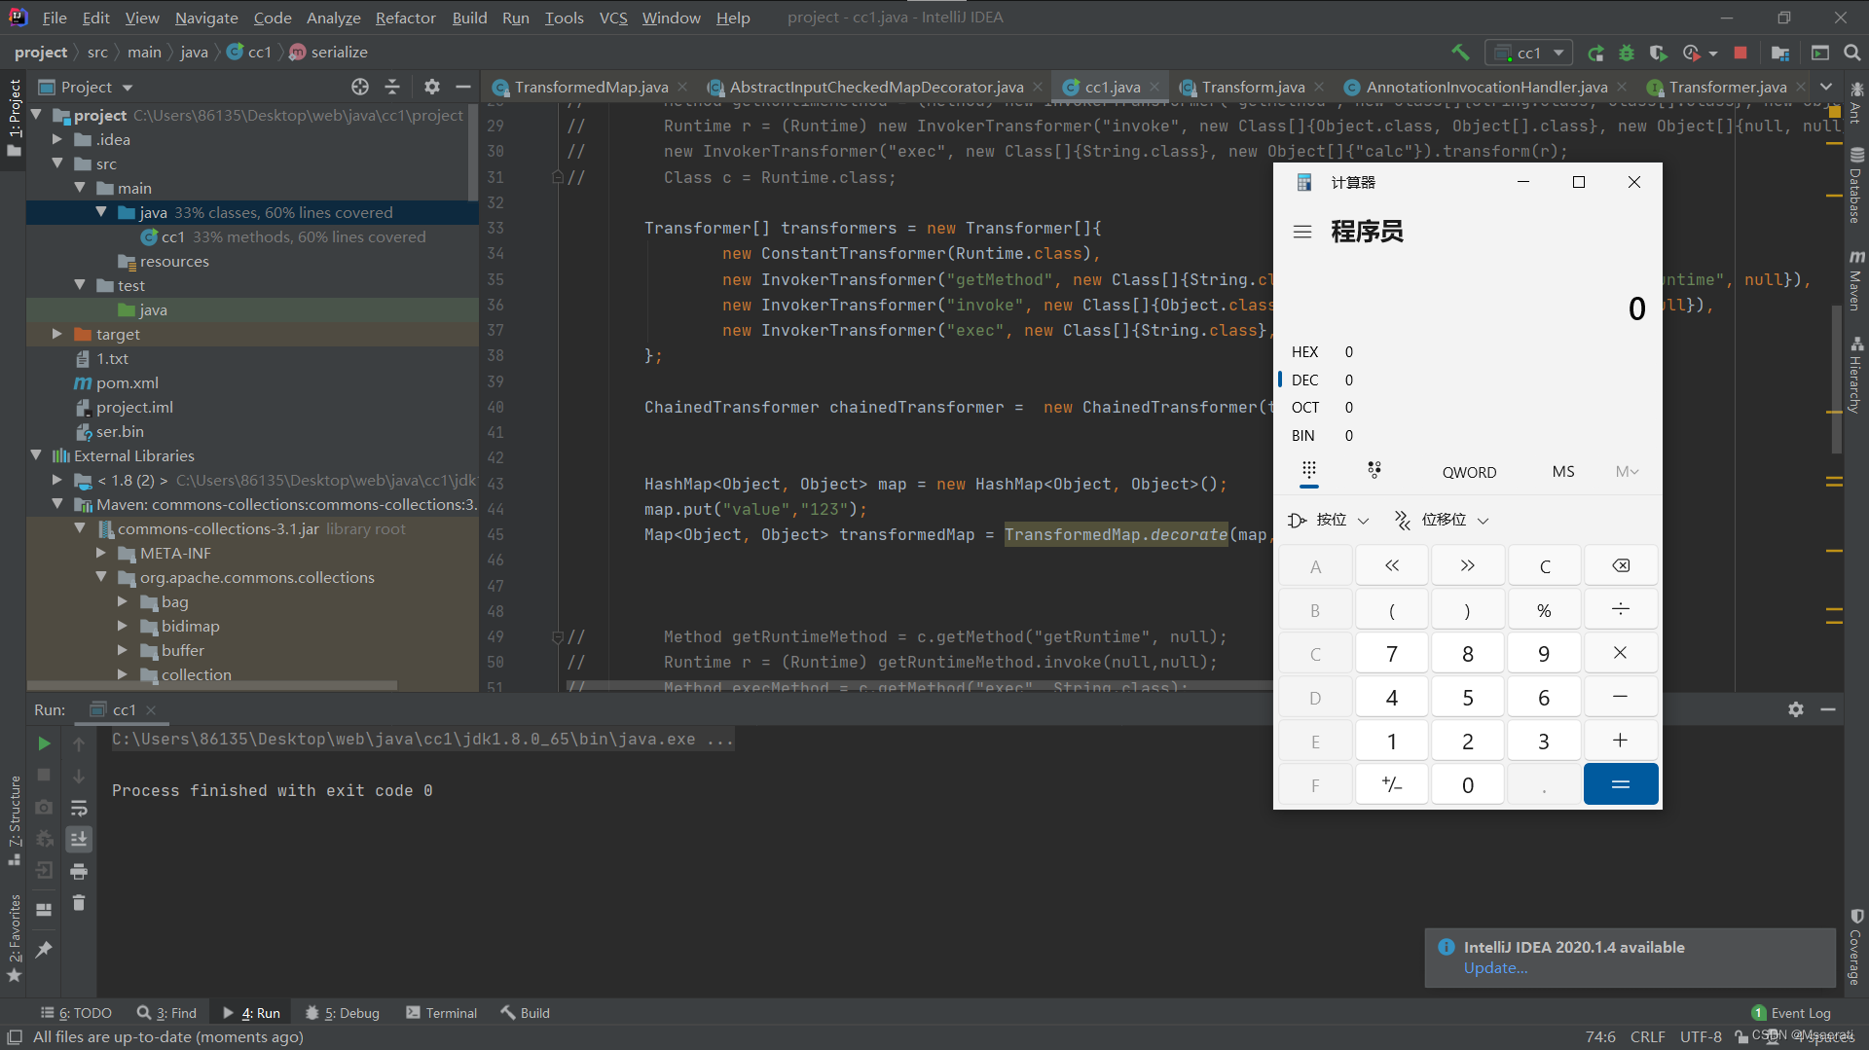
Task: Open Run panel settings gear
Action: (1796, 709)
